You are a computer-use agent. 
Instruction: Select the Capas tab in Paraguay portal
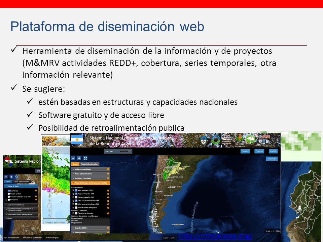8,182
